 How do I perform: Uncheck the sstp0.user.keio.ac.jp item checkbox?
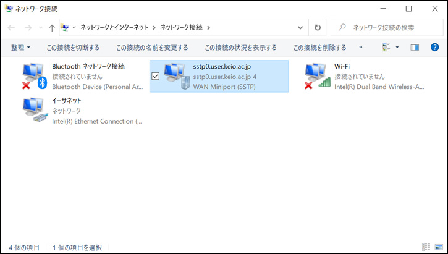[x=155, y=76]
